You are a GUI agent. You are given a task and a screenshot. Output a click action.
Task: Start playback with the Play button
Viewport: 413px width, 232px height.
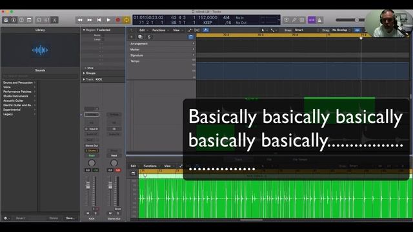(108, 20)
